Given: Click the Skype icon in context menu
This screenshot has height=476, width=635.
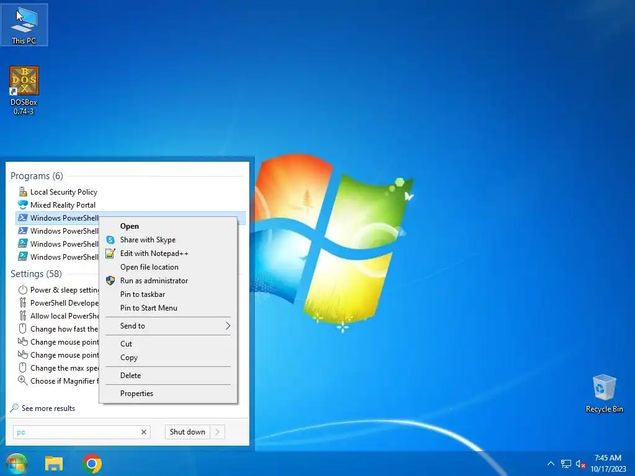Looking at the screenshot, I should coord(110,240).
